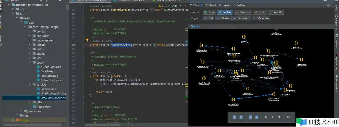Enable the Variable node filter
This screenshot has width=339, height=127.
pyautogui.click(x=276, y=12)
